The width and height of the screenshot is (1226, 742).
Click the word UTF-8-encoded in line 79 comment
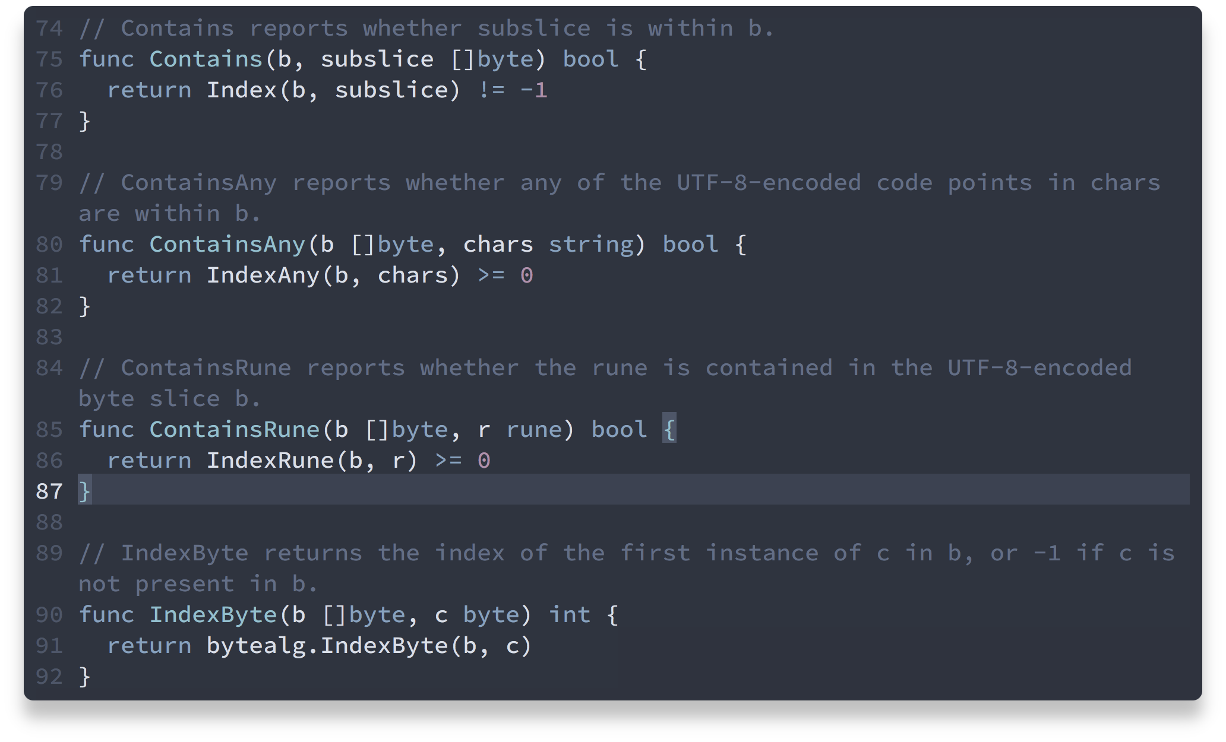pos(769,182)
